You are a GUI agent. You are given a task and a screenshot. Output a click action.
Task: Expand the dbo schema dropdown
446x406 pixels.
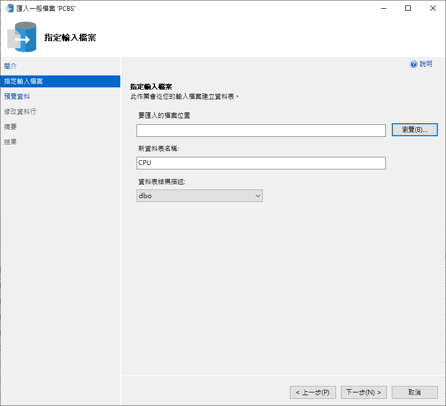[199, 196]
